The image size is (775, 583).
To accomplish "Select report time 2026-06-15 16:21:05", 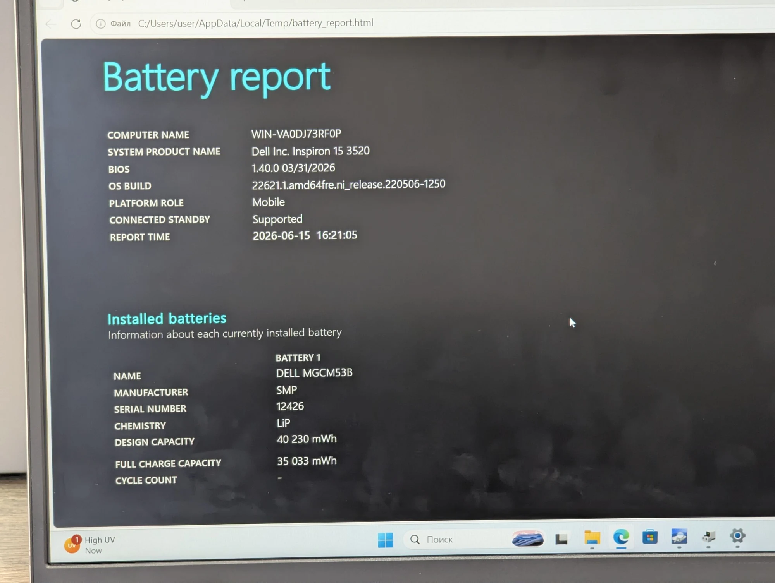I will click(305, 235).
